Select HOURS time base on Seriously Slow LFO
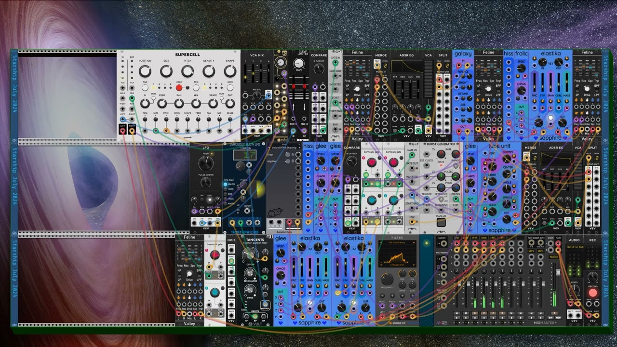This screenshot has width=617, height=347. [x=225, y=189]
